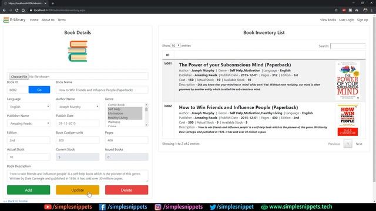Click title 'The Power of your Subconscious Mind'
Viewport: 376px width, 211px height.
coord(235,65)
